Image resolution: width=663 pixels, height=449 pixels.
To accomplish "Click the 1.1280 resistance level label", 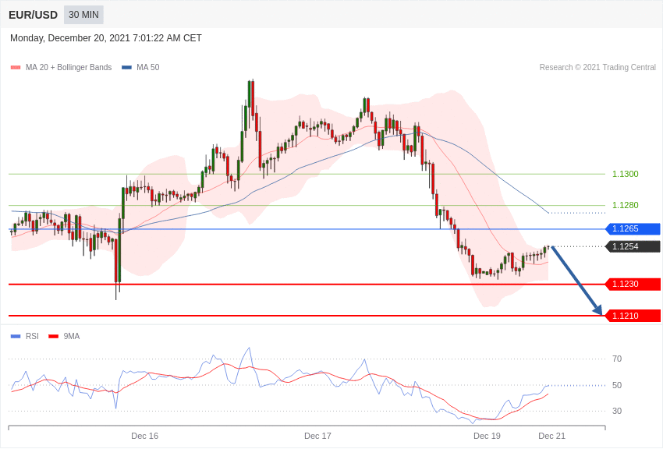I will [626, 205].
